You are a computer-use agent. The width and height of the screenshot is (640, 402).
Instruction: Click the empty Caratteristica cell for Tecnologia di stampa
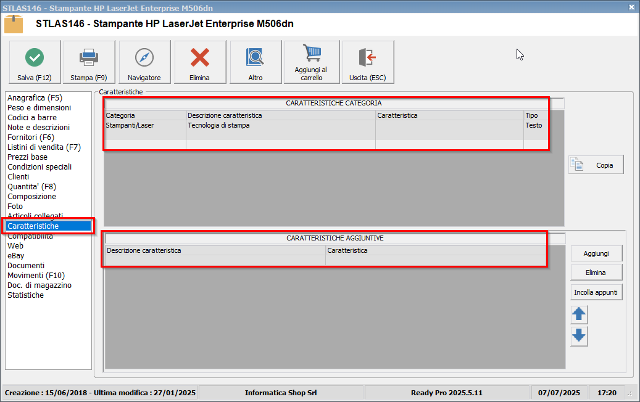pyautogui.click(x=449, y=129)
